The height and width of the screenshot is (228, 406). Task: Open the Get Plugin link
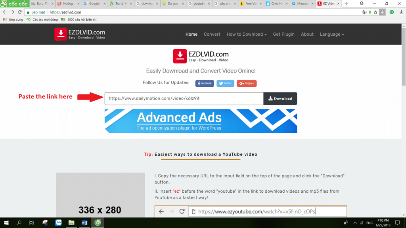tap(283, 34)
